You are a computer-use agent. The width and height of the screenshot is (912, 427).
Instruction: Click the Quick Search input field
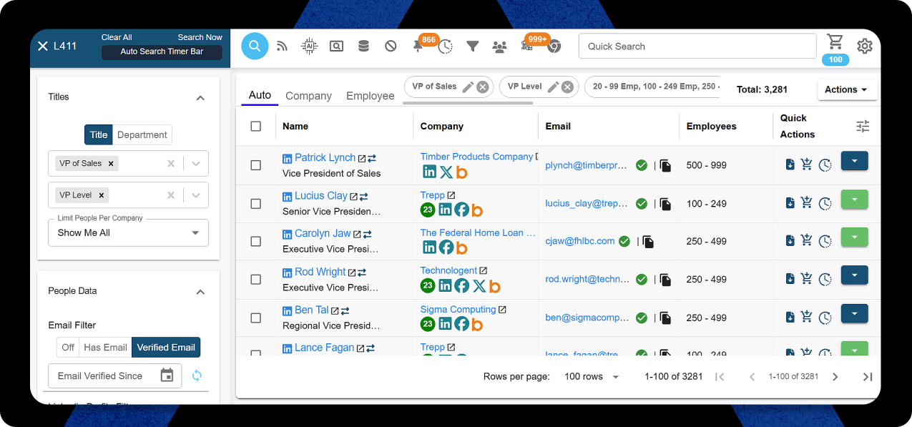coord(697,46)
